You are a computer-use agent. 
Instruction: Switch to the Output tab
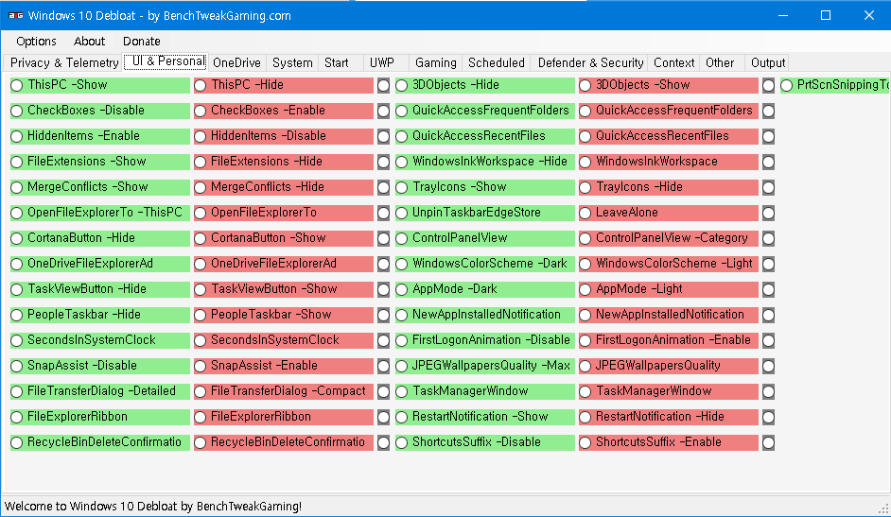point(768,62)
